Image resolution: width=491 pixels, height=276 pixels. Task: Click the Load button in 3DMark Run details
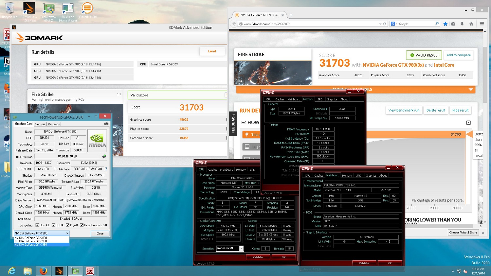coord(212,51)
